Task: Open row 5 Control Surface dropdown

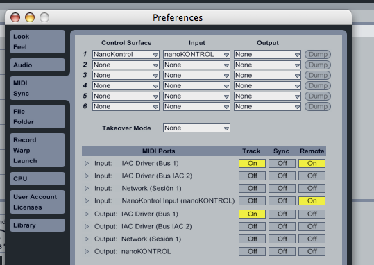Action: (x=126, y=96)
